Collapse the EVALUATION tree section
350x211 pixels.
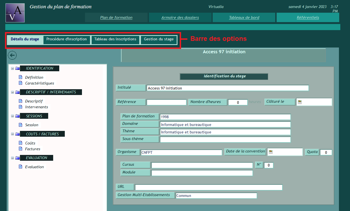click(x=12, y=158)
